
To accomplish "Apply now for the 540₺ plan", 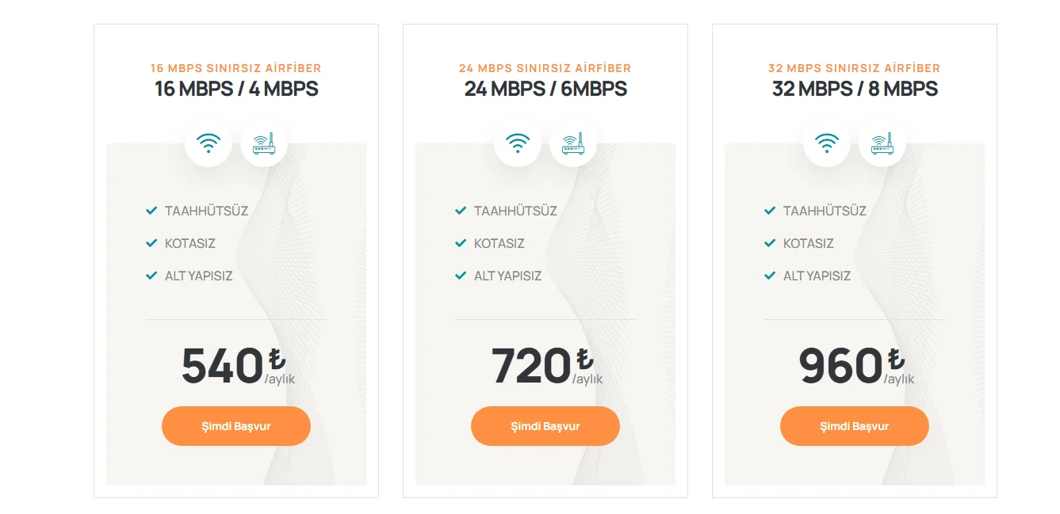I will [236, 426].
